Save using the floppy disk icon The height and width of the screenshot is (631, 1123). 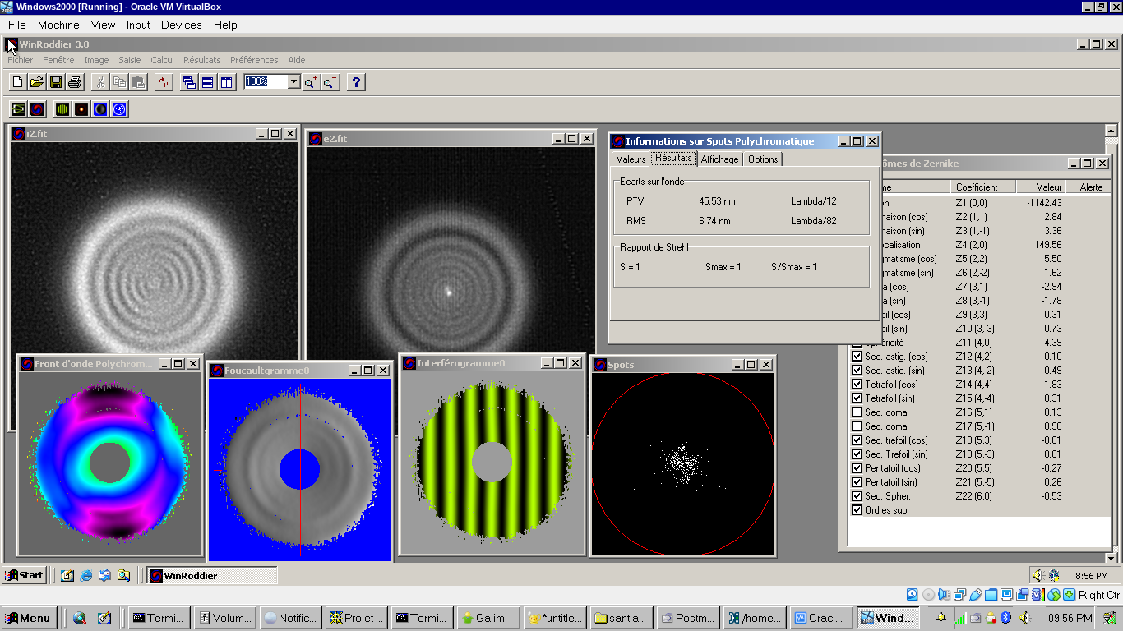click(56, 82)
